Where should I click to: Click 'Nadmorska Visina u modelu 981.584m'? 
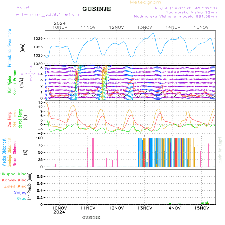point(175,16)
